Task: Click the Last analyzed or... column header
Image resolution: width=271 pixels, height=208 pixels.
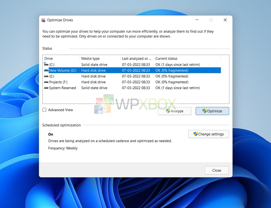Action: click(137, 58)
